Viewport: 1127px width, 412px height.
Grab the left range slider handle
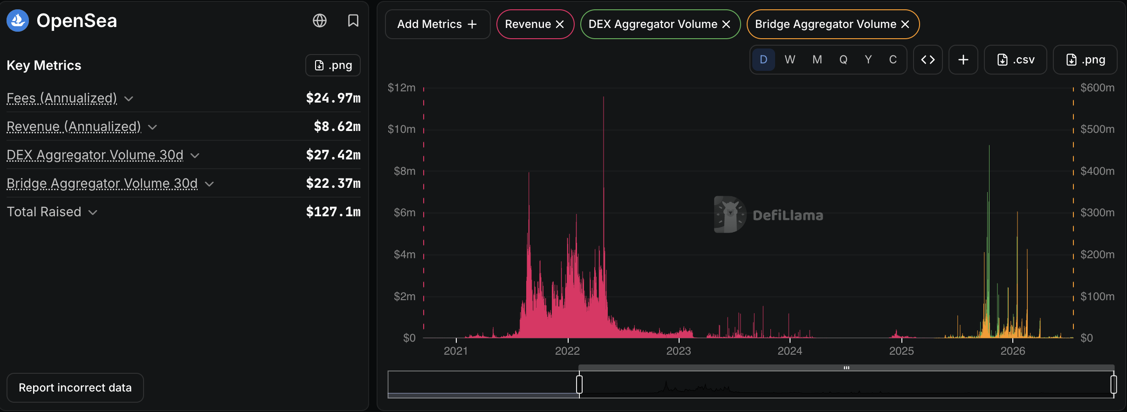point(579,385)
